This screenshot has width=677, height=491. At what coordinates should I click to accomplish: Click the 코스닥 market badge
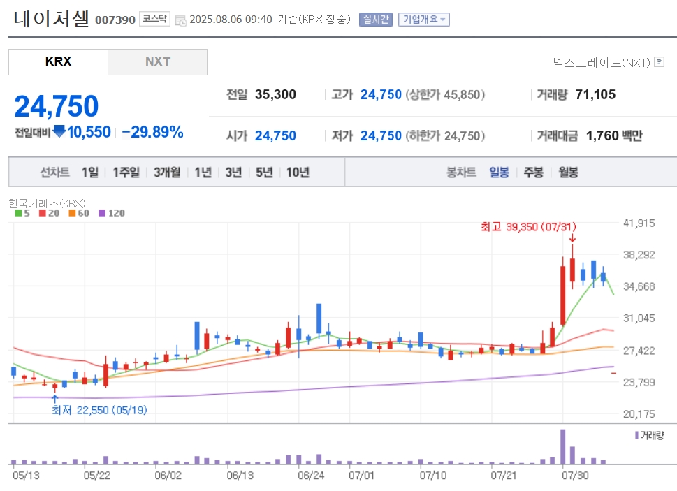[154, 19]
